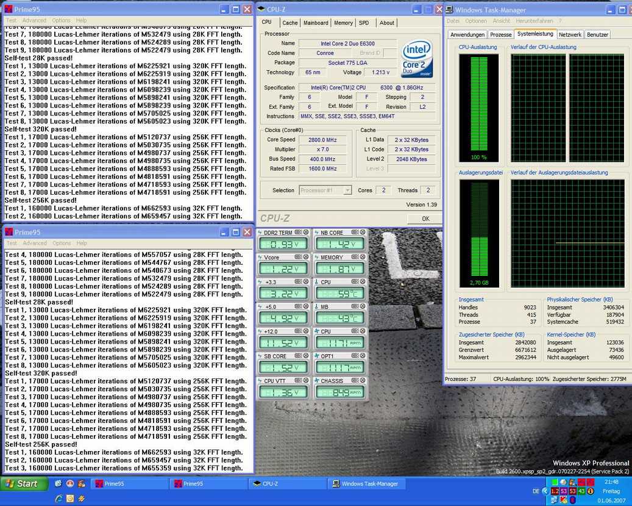Open settings icon on DDR2 TERM sensor
Screen dimensions: 632x506
coord(298,232)
